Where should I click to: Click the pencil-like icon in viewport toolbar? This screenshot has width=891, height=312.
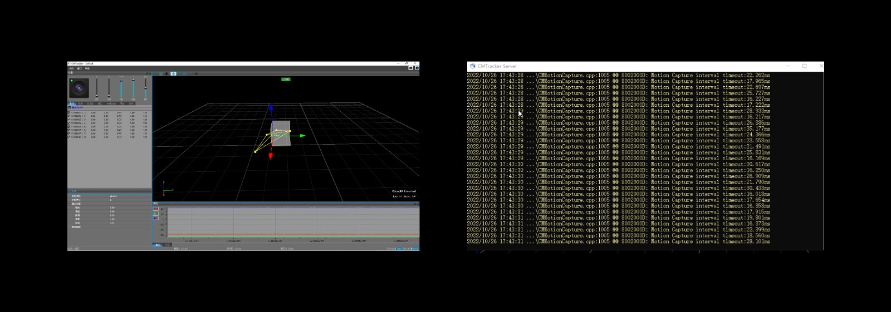[196, 73]
